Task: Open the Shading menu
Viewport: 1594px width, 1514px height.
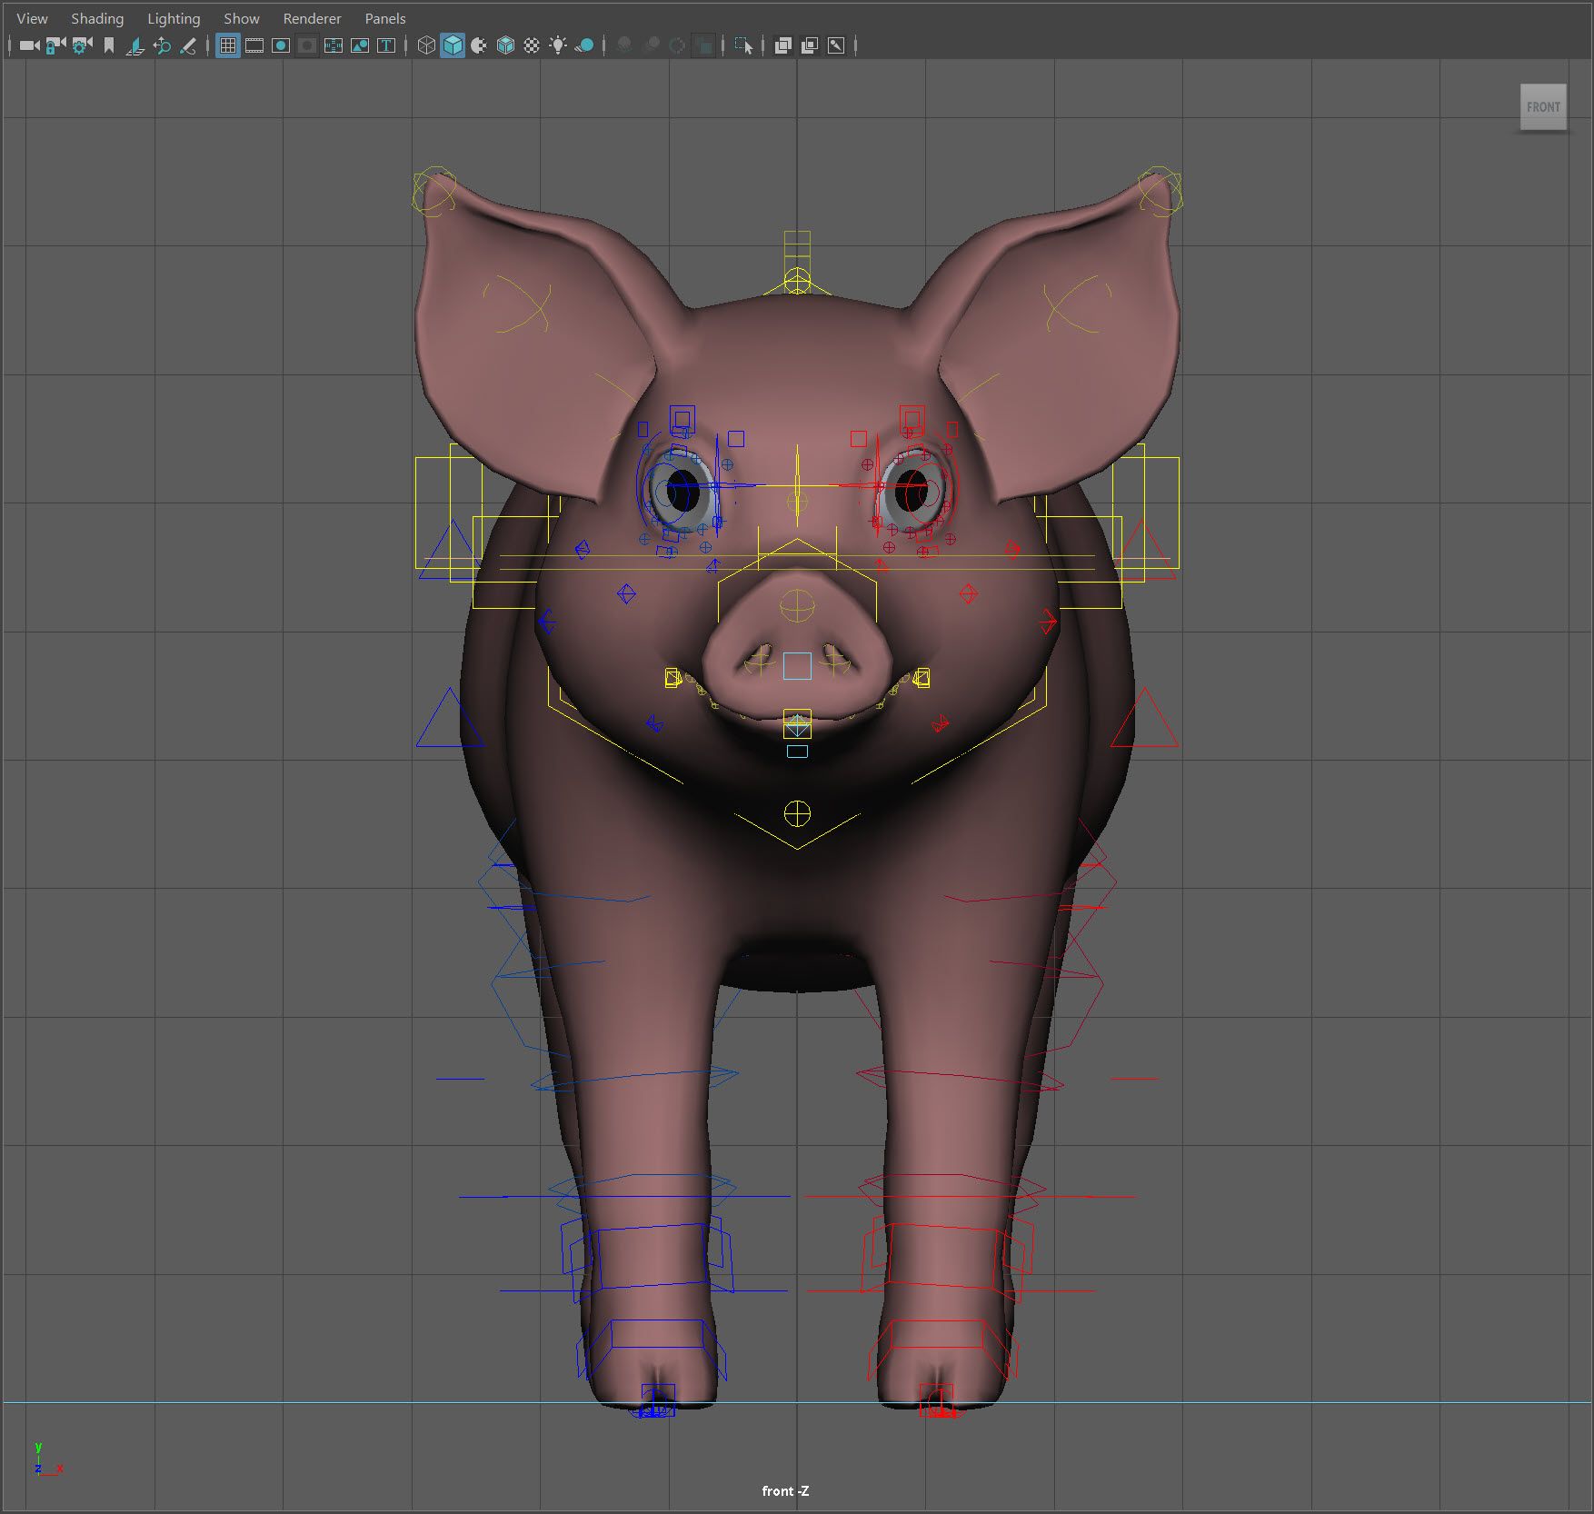Action: [x=97, y=18]
